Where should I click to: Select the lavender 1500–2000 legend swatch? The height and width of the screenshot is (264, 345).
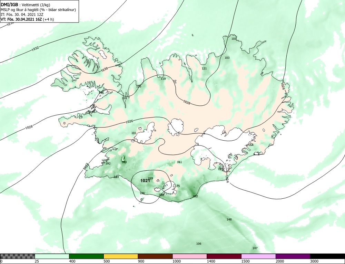(x=258, y=256)
